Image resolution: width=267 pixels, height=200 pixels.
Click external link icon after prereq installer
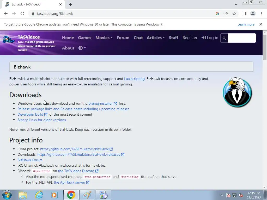click(115, 103)
